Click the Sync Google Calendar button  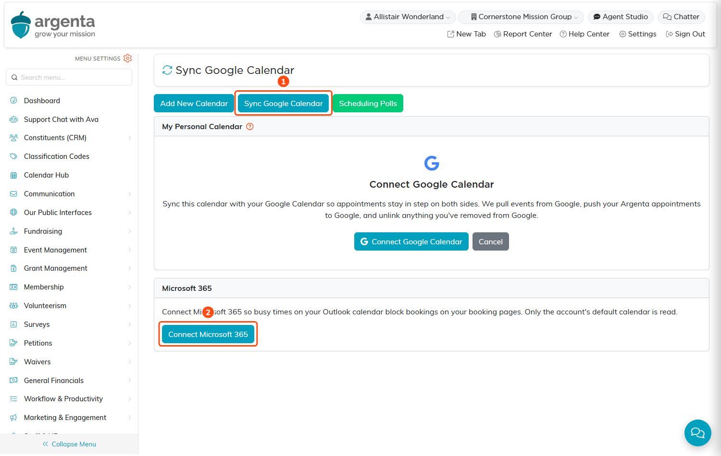coord(284,103)
